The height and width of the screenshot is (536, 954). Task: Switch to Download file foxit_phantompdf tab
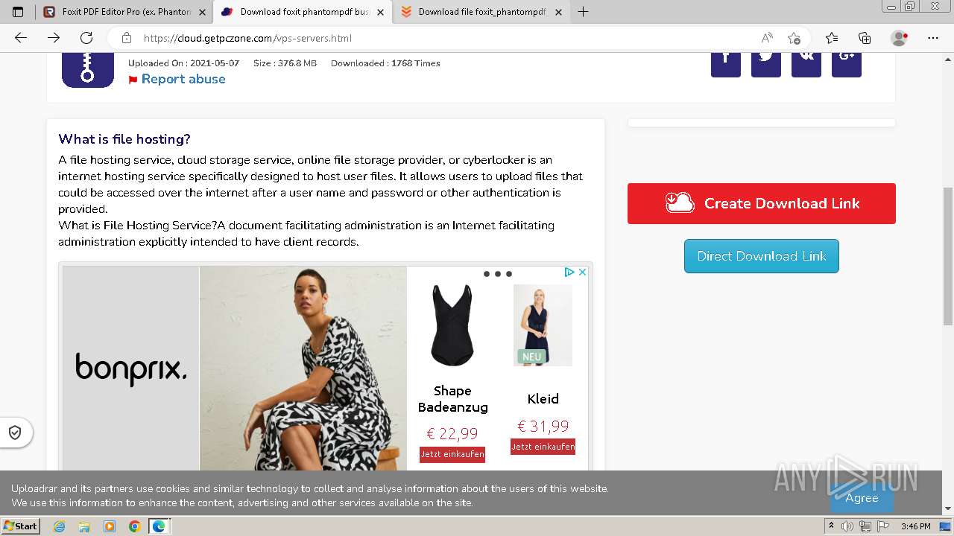coord(481,12)
